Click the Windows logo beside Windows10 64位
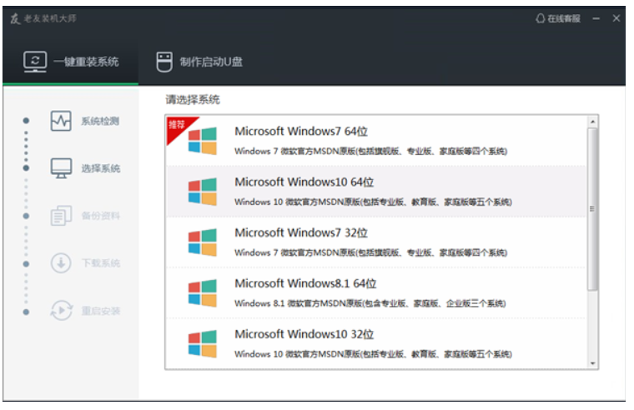Viewport: 634px width, 410px height. [x=202, y=192]
